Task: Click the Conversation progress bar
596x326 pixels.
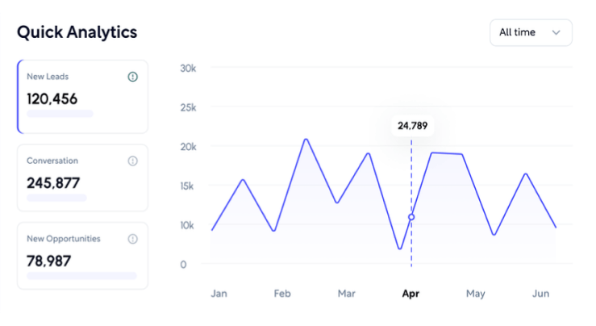Action: (56, 198)
